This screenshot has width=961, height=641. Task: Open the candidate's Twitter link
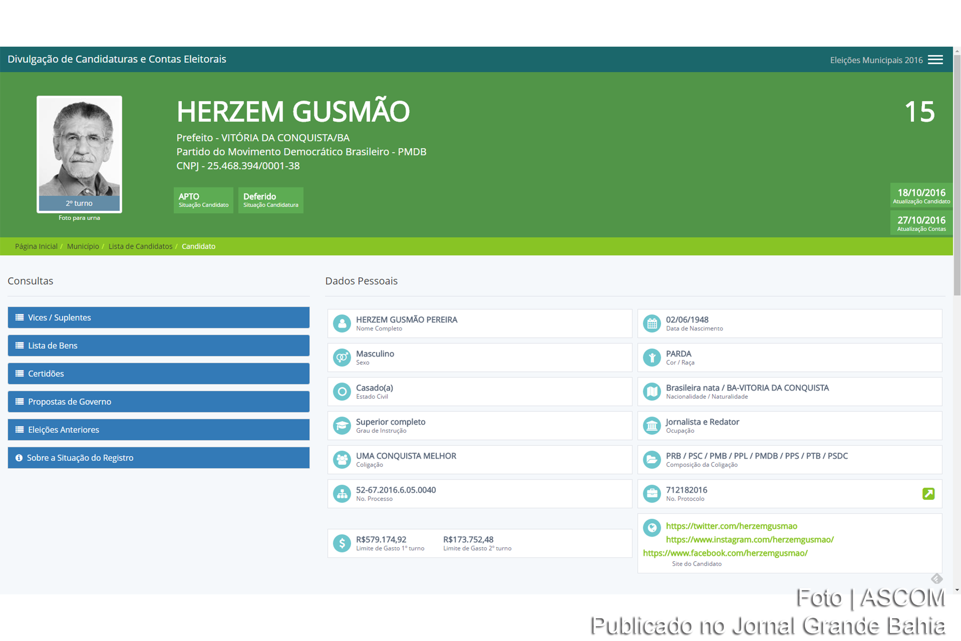[x=732, y=526]
